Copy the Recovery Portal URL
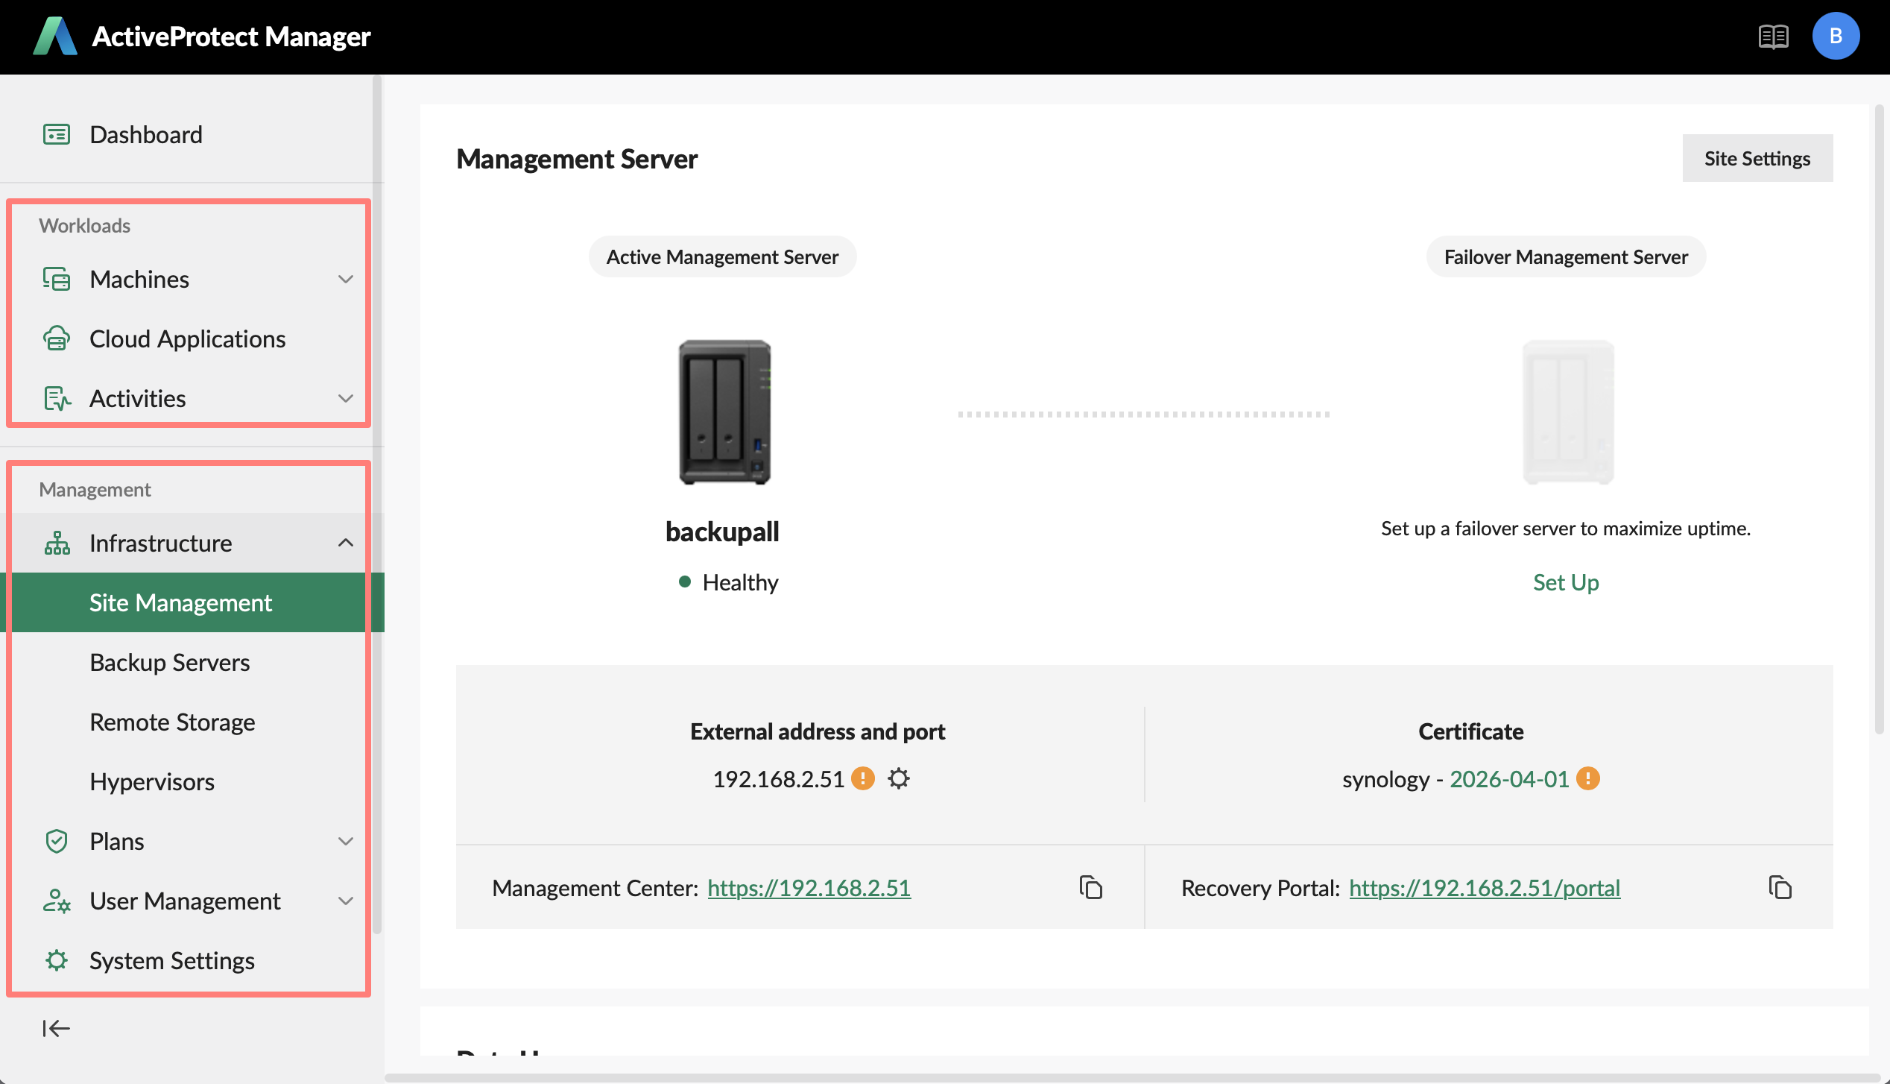 [1780, 887]
